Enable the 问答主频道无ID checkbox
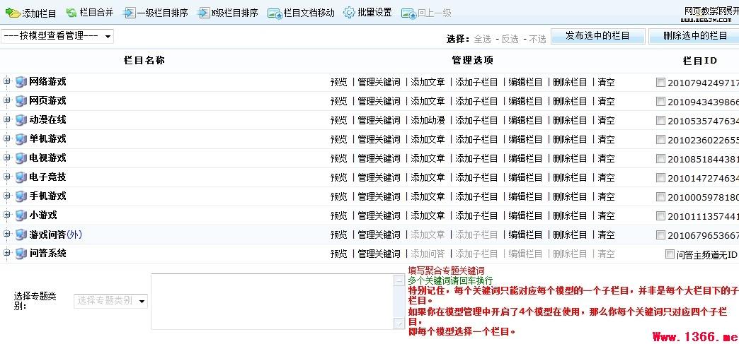The height and width of the screenshot is (344, 739). (x=670, y=254)
